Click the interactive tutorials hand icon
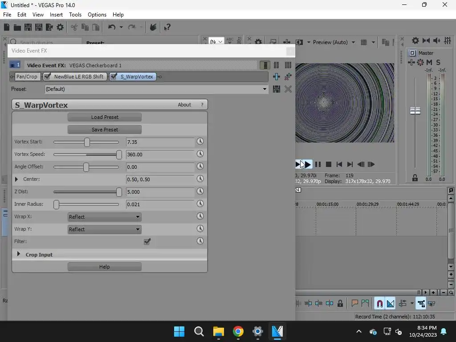Screen dimensions: 456x342 [153, 27]
